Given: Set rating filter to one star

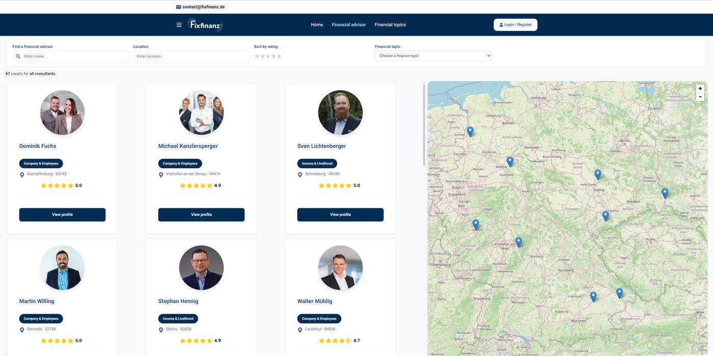Looking at the screenshot, I should click(257, 56).
